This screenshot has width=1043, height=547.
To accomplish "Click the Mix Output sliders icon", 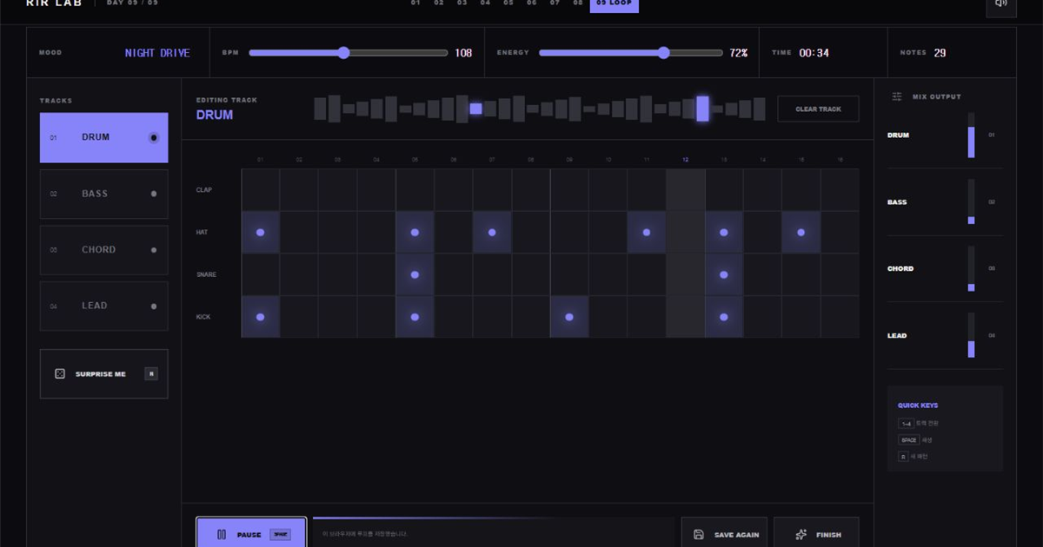I will (897, 96).
